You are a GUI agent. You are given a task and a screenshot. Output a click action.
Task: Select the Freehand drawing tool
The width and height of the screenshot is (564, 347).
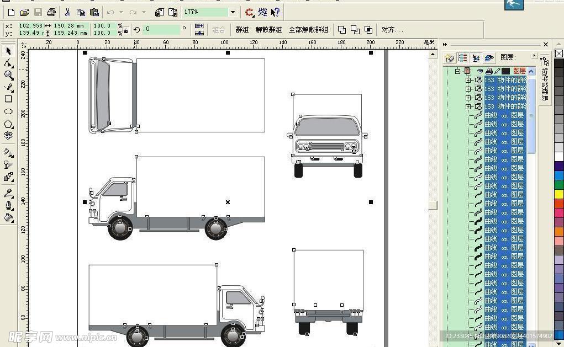click(x=8, y=87)
